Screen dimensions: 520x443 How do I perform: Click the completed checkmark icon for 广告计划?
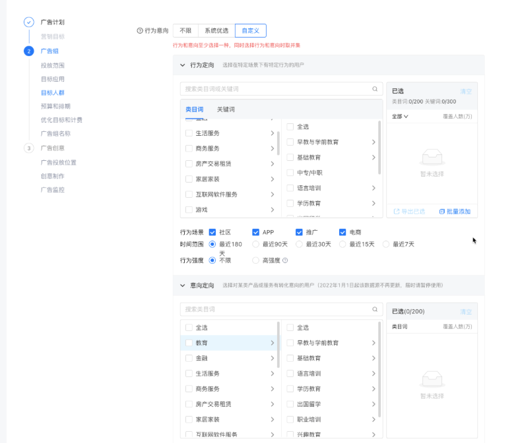[28, 22]
